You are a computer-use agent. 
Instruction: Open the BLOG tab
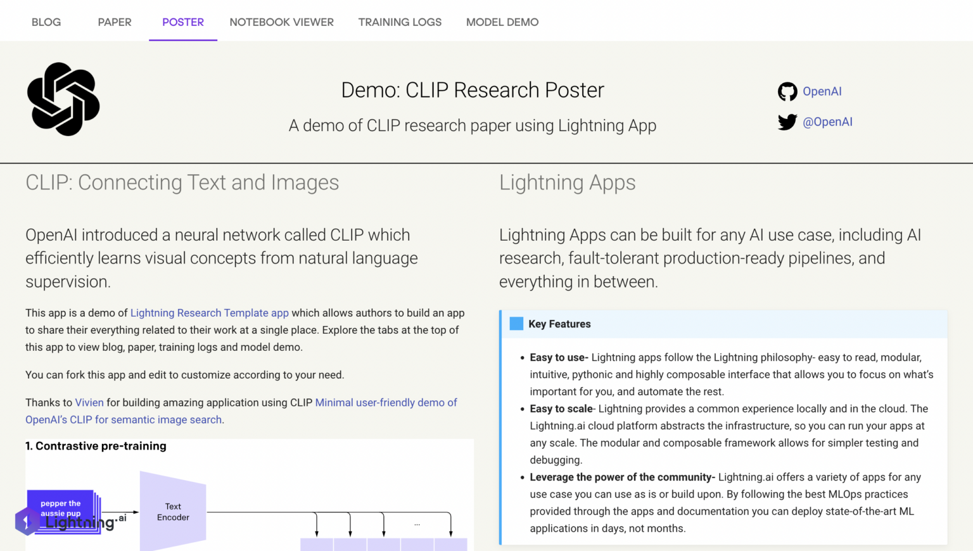point(46,22)
